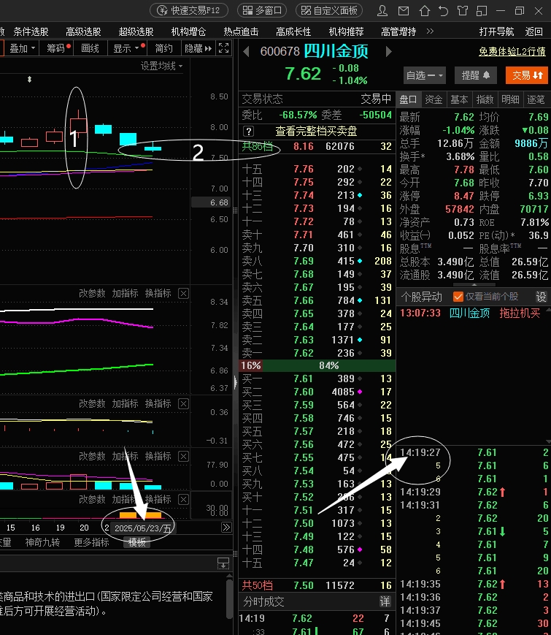
Task: Open 更多指标 tab
Action: [91, 542]
